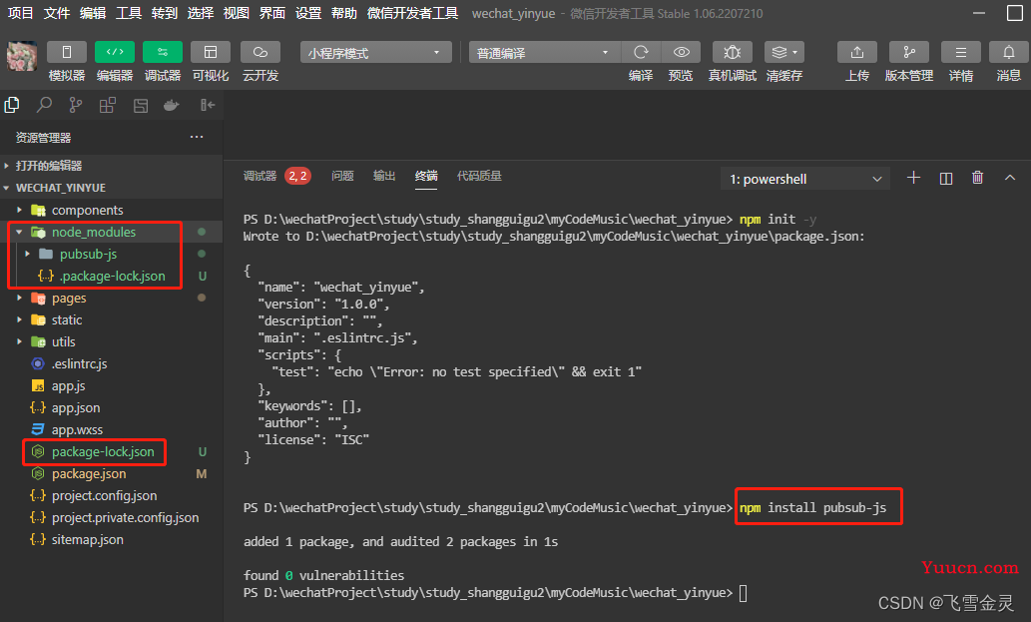Open .package-lock.json in node_modules
The image size is (1031, 622).
click(111, 277)
